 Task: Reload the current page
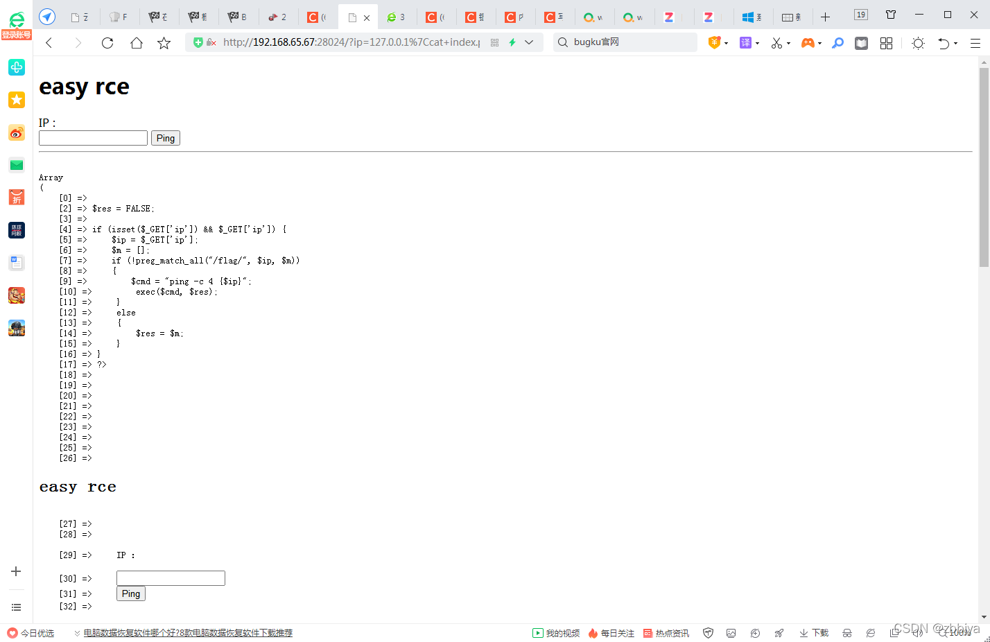[x=107, y=43]
